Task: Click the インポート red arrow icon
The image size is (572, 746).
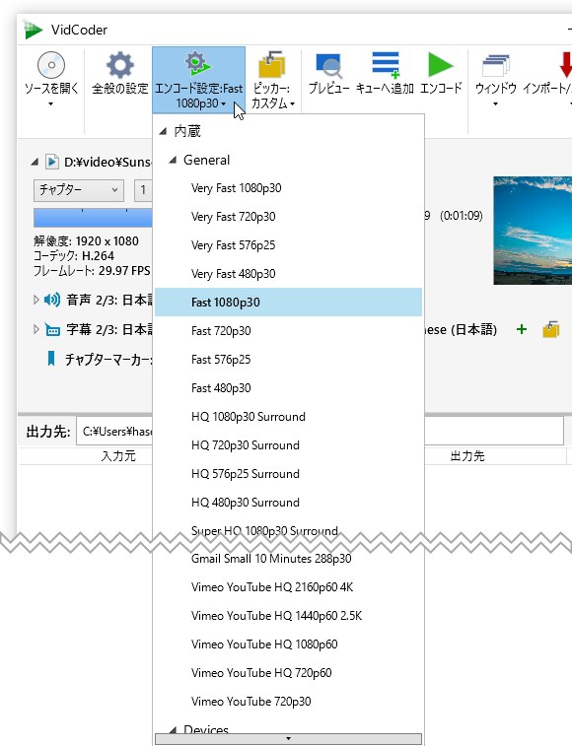Action: pos(565,65)
